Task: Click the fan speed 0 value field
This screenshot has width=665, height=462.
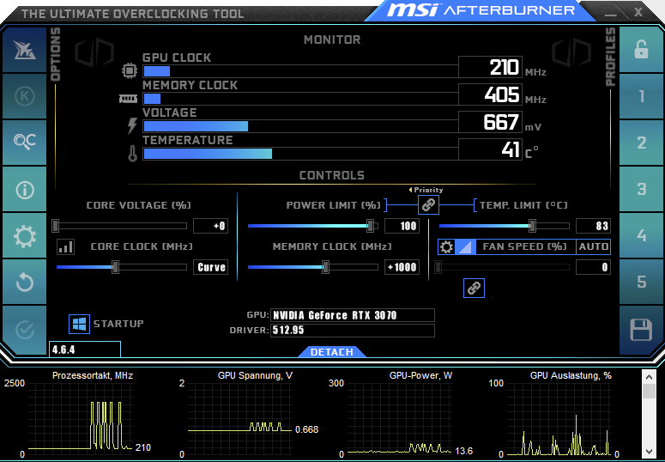Action: pyautogui.click(x=593, y=267)
